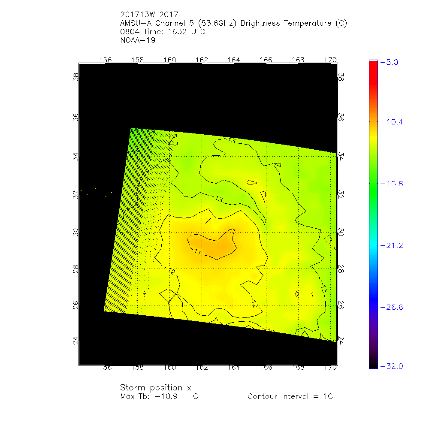Click the 32 latitude label on left axis
This screenshot has height=429, width=429.
click(x=76, y=195)
